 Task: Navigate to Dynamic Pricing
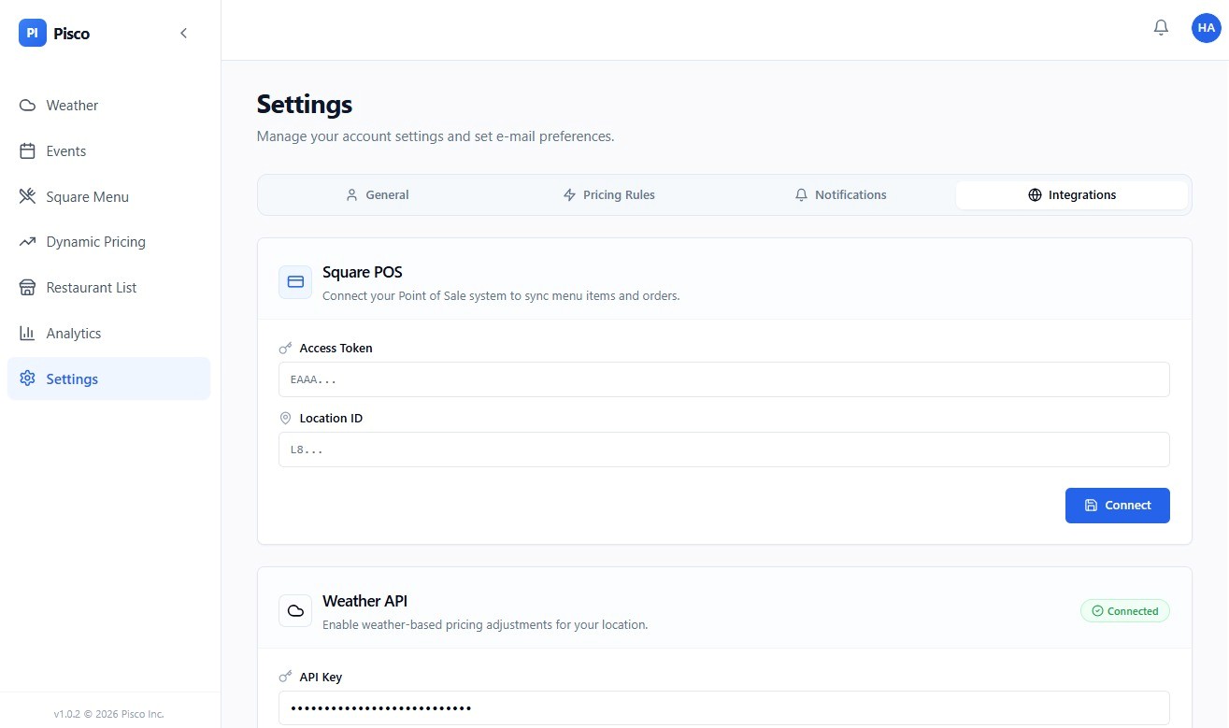pos(95,242)
